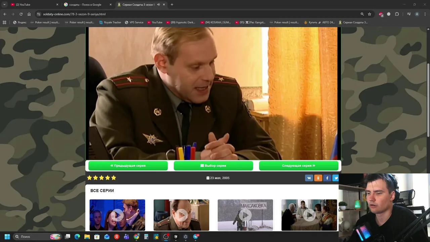Open Calculator from the taskbar

coord(146,237)
